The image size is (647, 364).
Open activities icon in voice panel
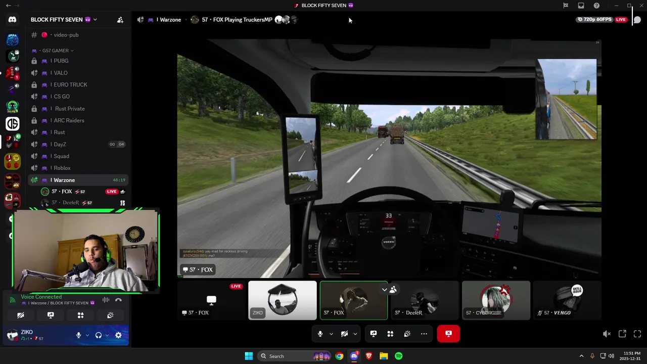click(x=80, y=315)
